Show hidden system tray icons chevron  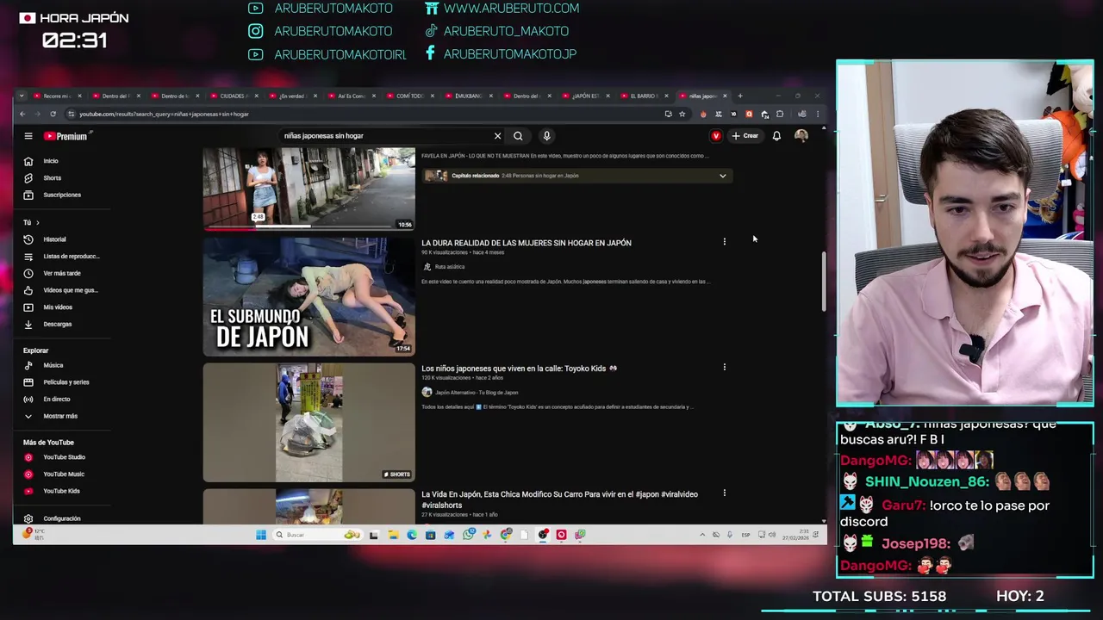coord(702,535)
